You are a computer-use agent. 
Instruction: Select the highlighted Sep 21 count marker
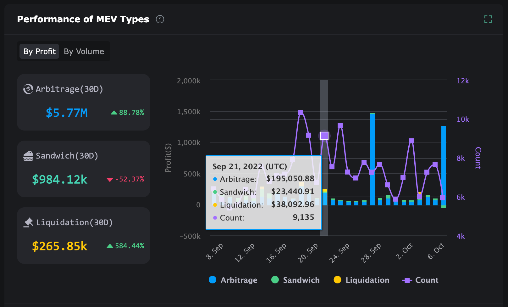pos(324,136)
